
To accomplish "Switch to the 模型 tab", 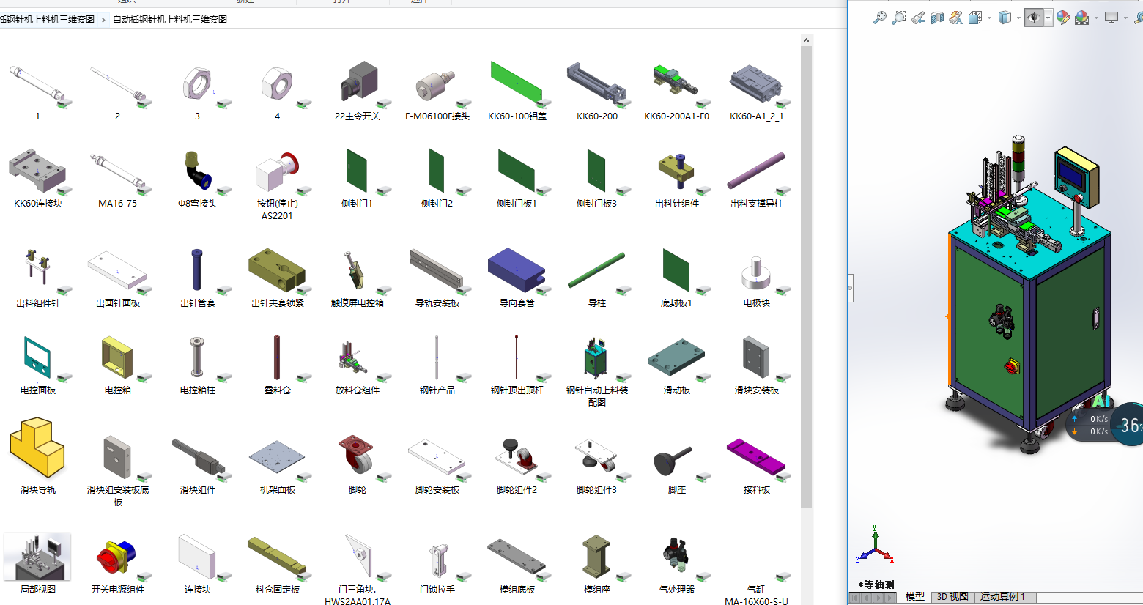I will [915, 597].
